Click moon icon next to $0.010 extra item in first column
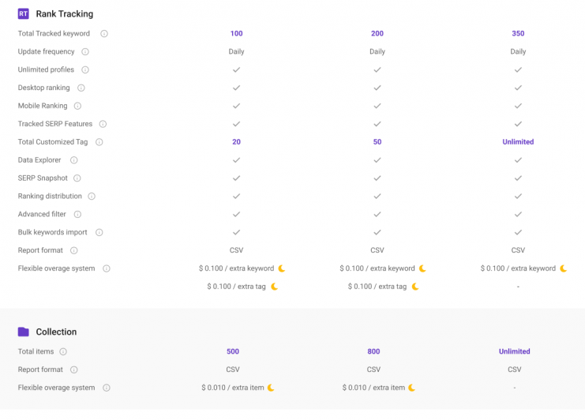The height and width of the screenshot is (420, 585). click(x=272, y=388)
